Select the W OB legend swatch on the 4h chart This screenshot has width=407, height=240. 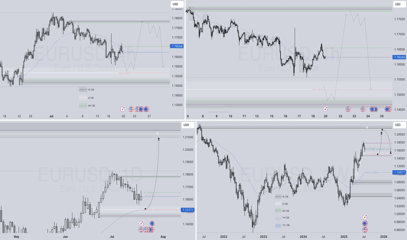[83, 90]
